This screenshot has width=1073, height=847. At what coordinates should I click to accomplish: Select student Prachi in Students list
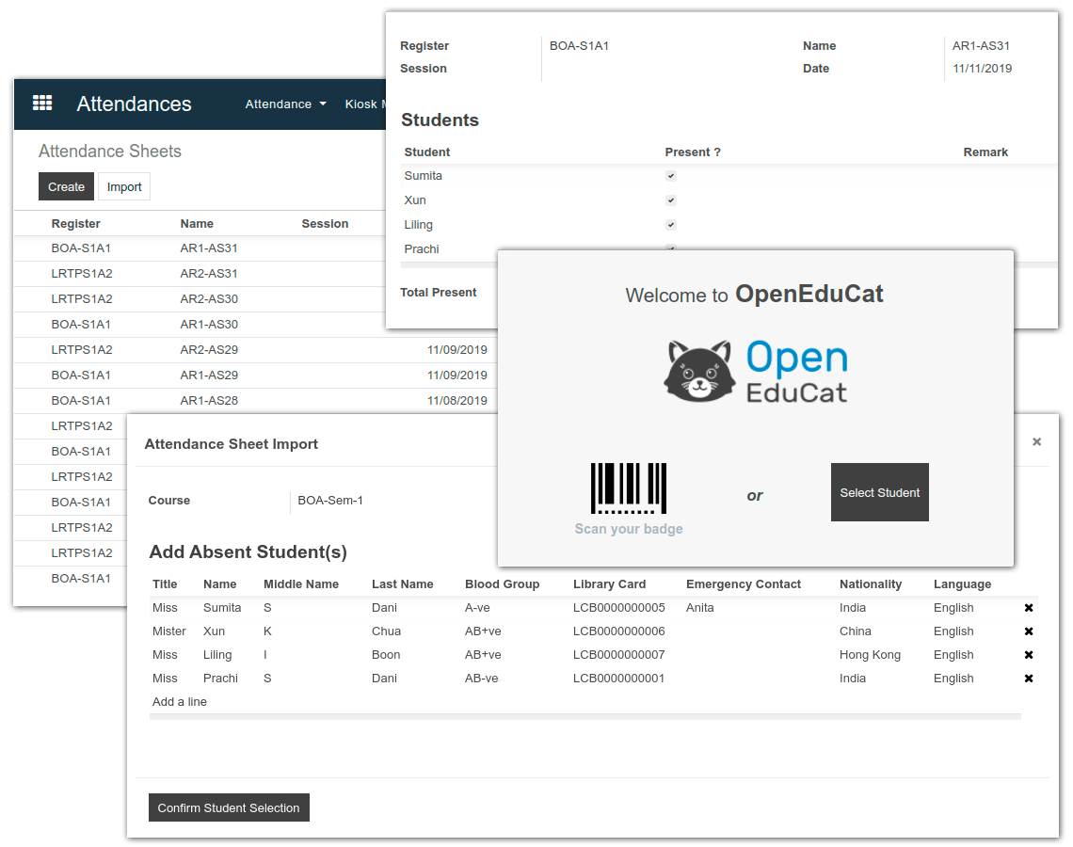point(422,249)
